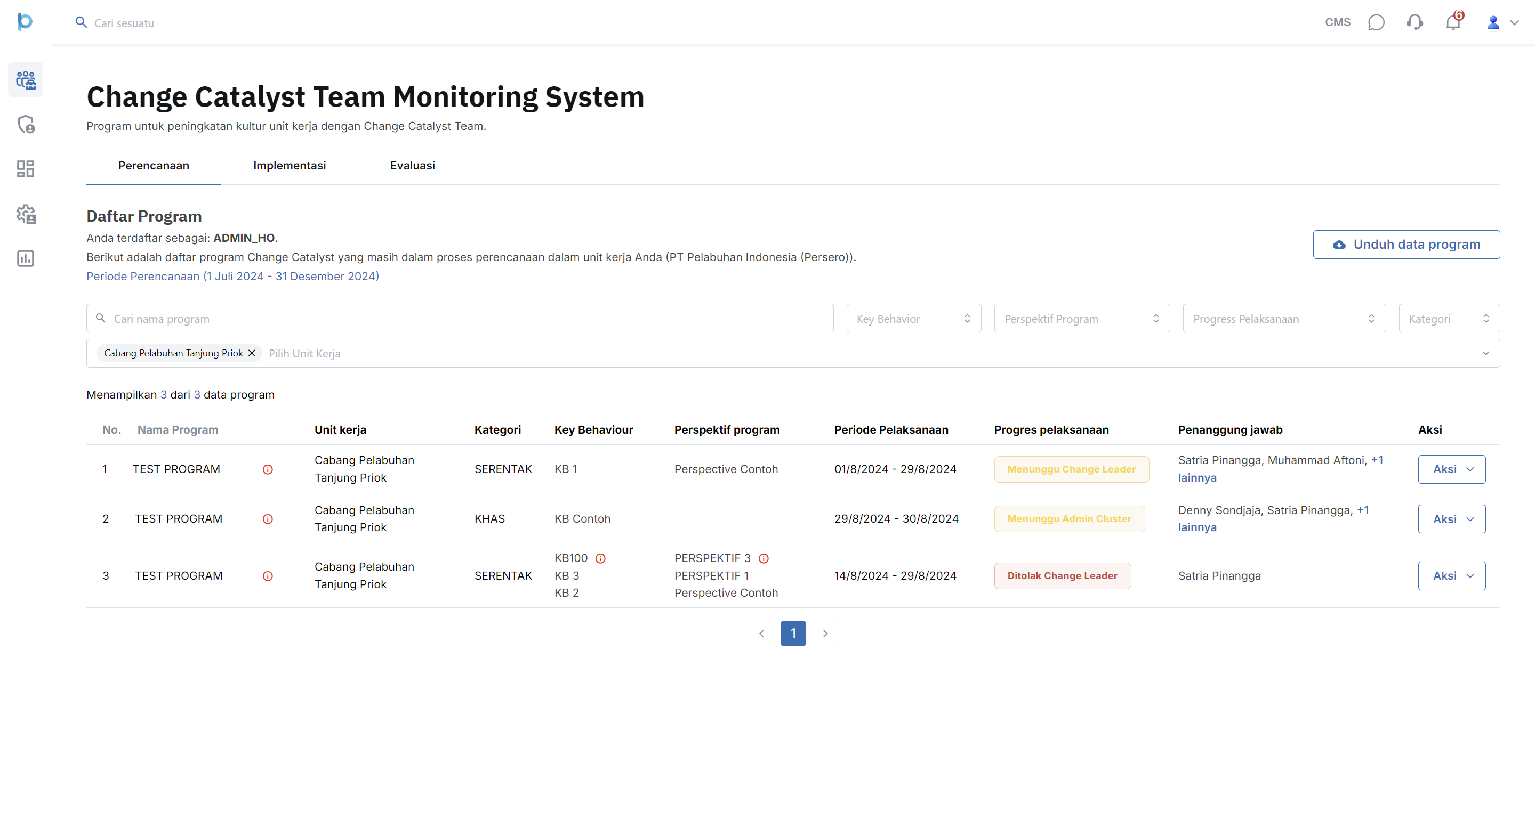Remove Cabang Pelabuhan Tanjung Priok tag

252,353
